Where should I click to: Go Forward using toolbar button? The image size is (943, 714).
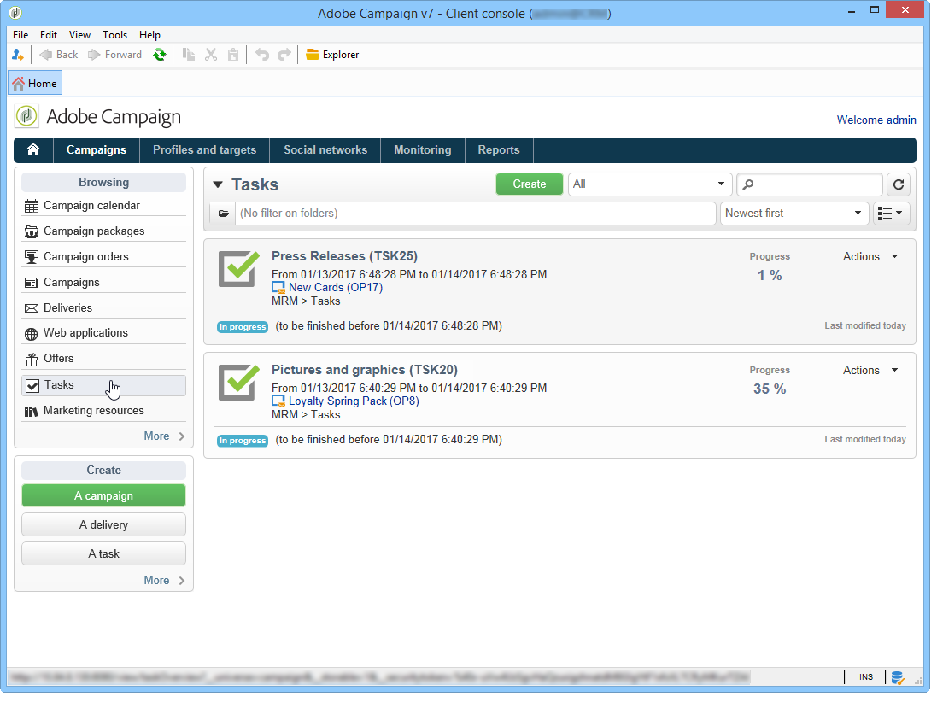(x=114, y=55)
